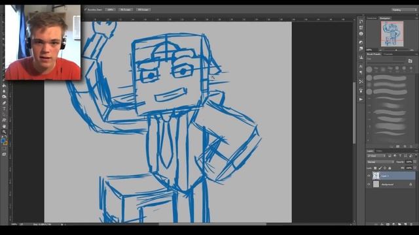Click the Navigator zoom in icon
The width and height of the screenshot is (419, 235).
coord(412,50)
